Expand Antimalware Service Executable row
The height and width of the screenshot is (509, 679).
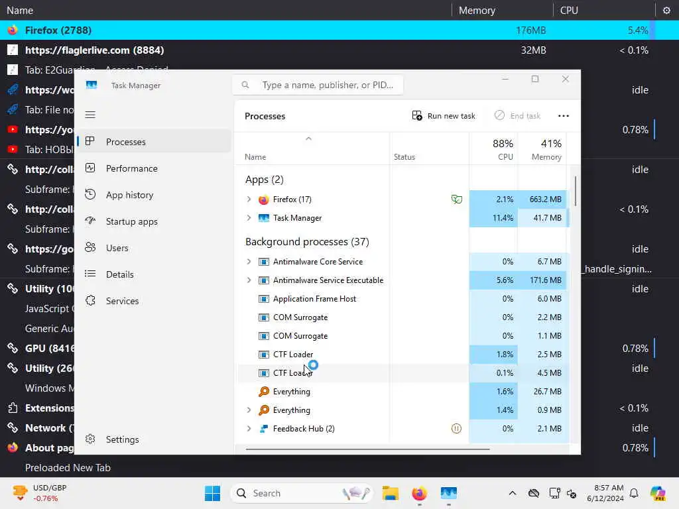[249, 280]
